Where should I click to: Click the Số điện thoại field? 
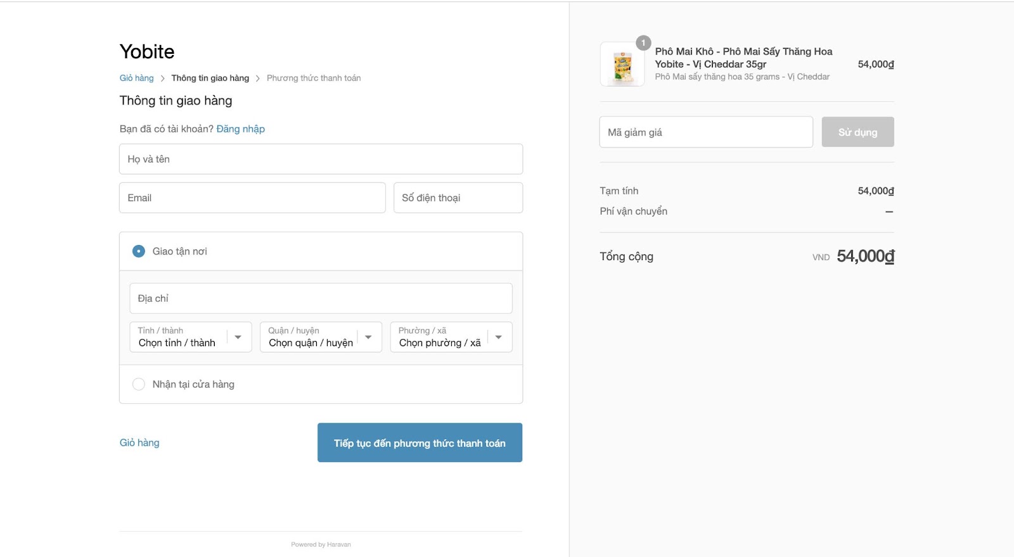pyautogui.click(x=458, y=197)
